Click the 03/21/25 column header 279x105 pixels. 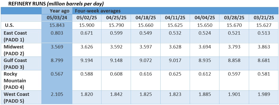264,18
